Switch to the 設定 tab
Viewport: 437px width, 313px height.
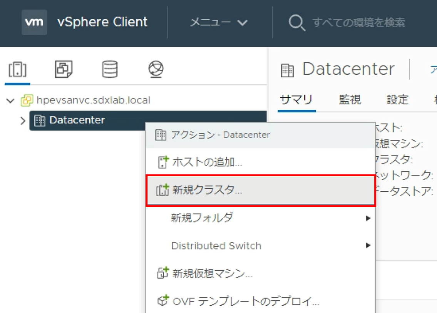click(x=397, y=99)
